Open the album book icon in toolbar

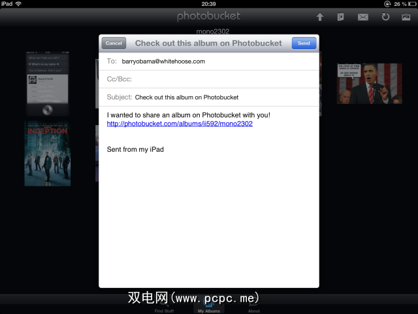pos(340,17)
